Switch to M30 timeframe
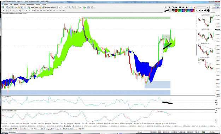 click(48, 11)
